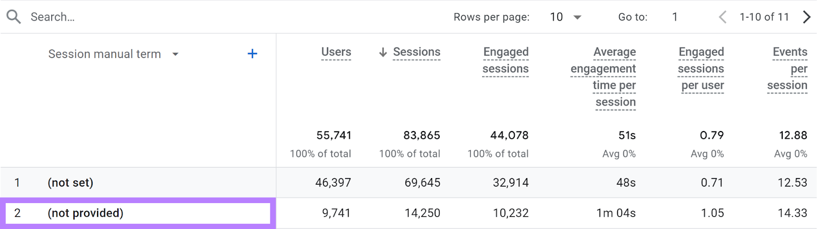Sort by Average engagement time per session
Screen dimensions: 818x229
point(604,77)
